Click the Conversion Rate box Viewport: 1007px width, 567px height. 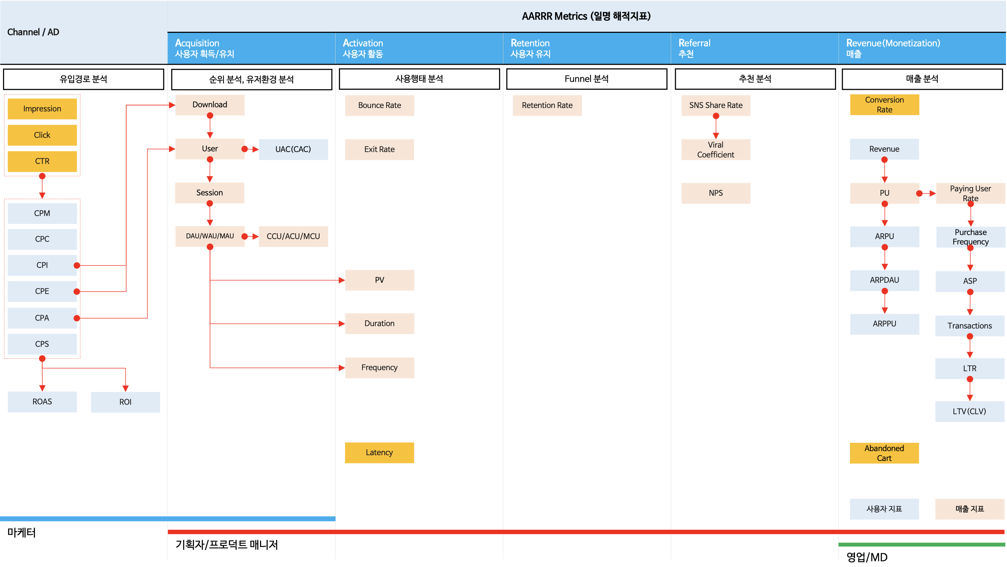pyautogui.click(x=884, y=105)
